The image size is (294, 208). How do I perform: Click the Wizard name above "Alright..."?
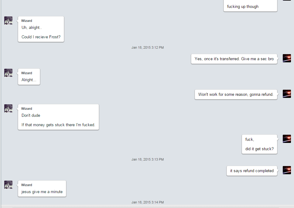click(x=27, y=73)
